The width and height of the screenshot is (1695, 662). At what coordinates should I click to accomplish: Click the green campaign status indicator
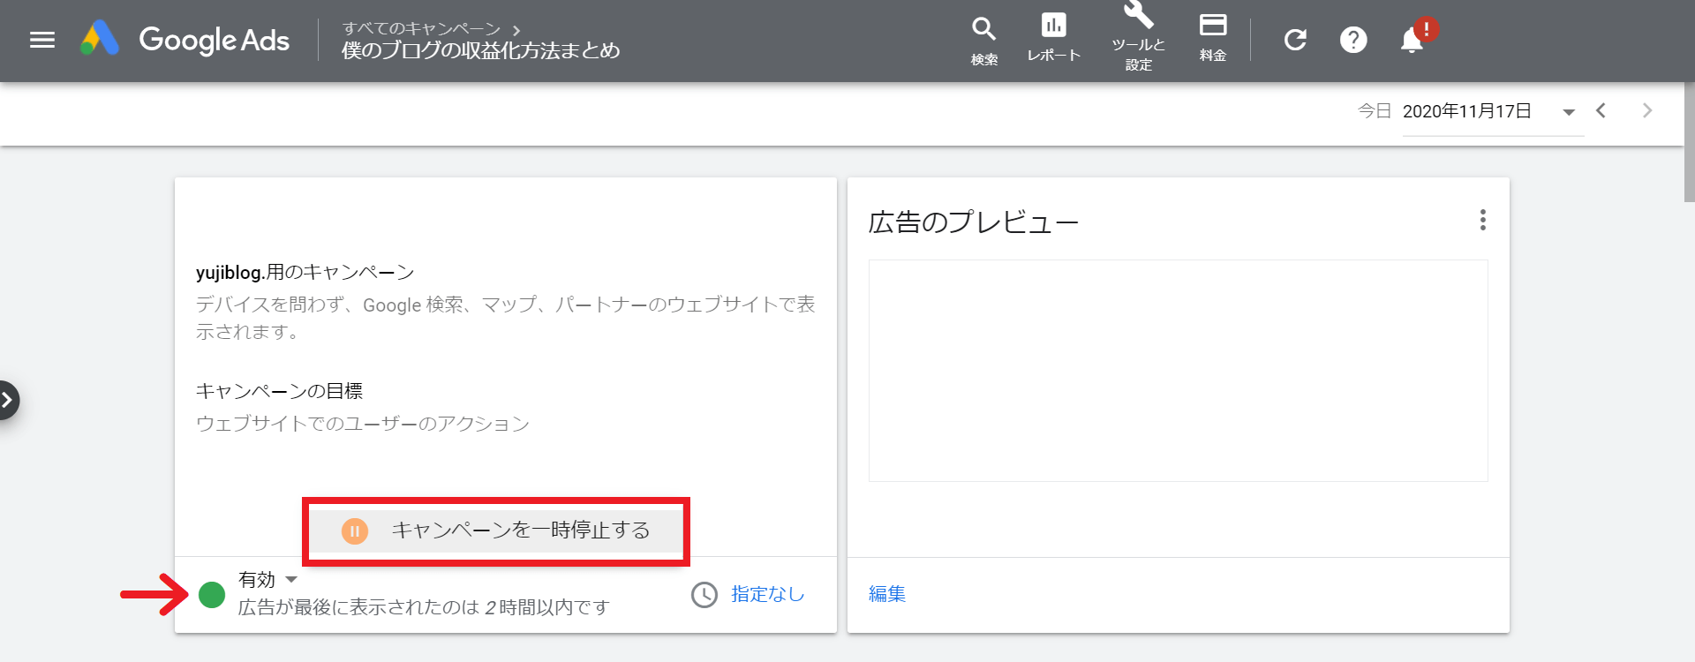point(212,595)
